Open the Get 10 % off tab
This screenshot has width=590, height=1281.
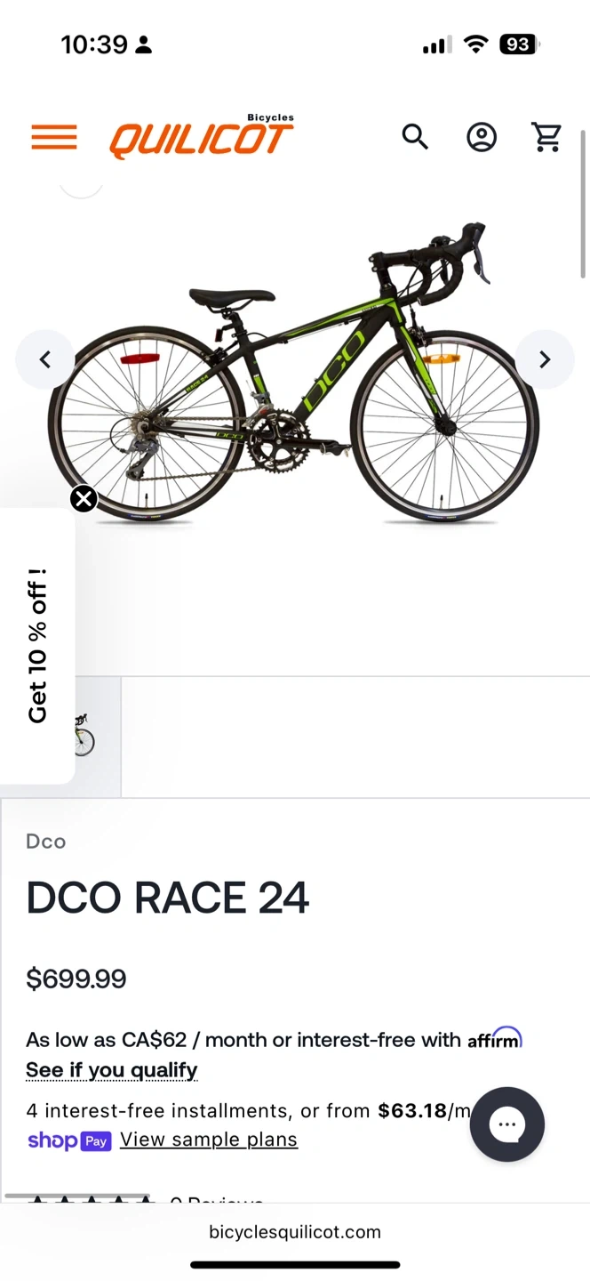pos(37,646)
